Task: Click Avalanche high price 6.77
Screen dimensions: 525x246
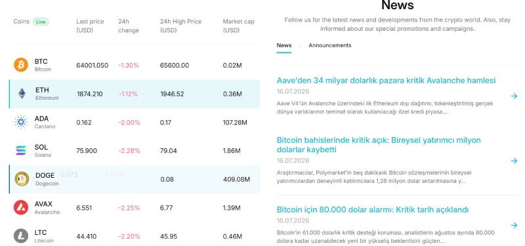Action: [167, 208]
